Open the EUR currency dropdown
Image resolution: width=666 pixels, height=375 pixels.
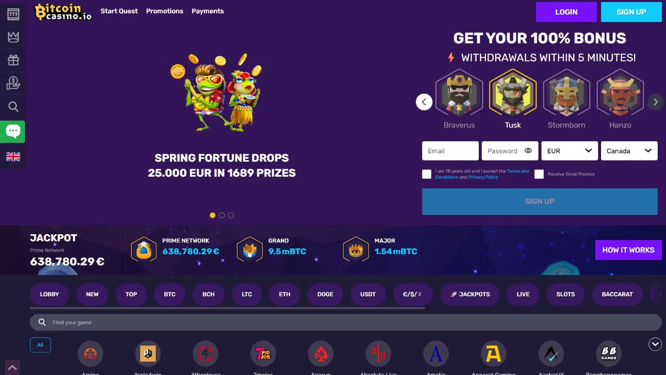(x=569, y=151)
